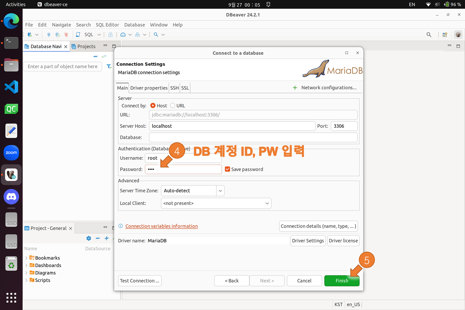Open the dashboard gauge icon
465x310 pixels.
123,35
